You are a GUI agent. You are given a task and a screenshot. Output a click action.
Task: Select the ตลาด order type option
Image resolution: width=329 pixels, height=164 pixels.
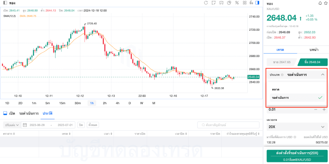tap(275, 89)
